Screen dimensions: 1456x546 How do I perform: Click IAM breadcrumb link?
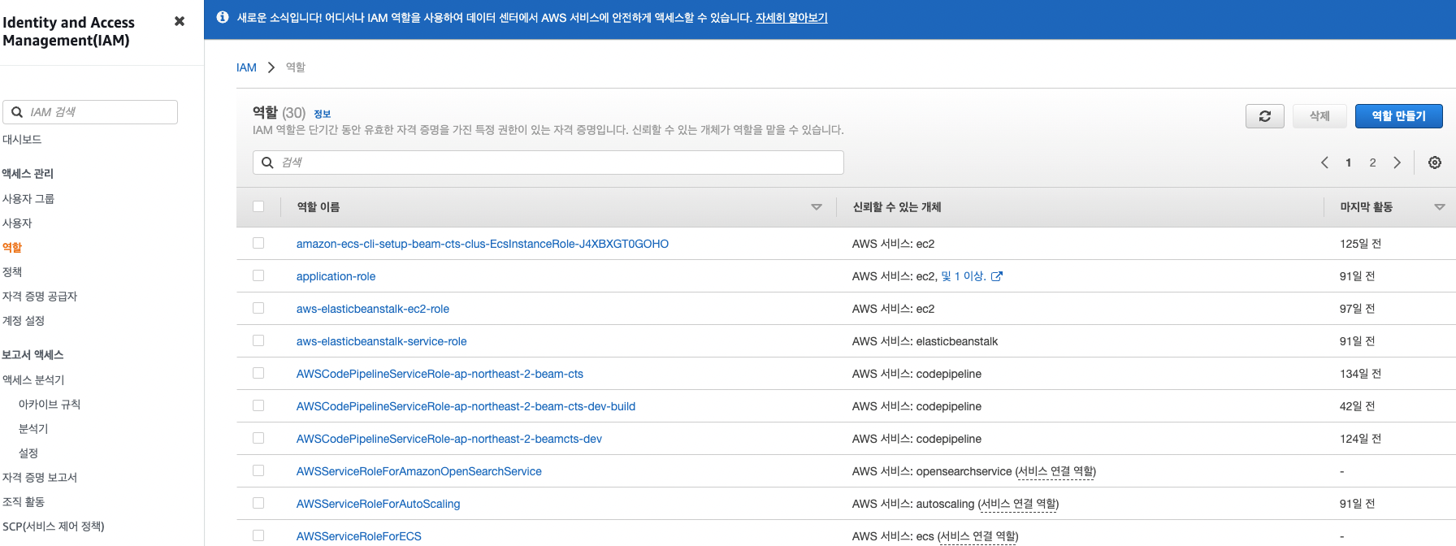[246, 67]
